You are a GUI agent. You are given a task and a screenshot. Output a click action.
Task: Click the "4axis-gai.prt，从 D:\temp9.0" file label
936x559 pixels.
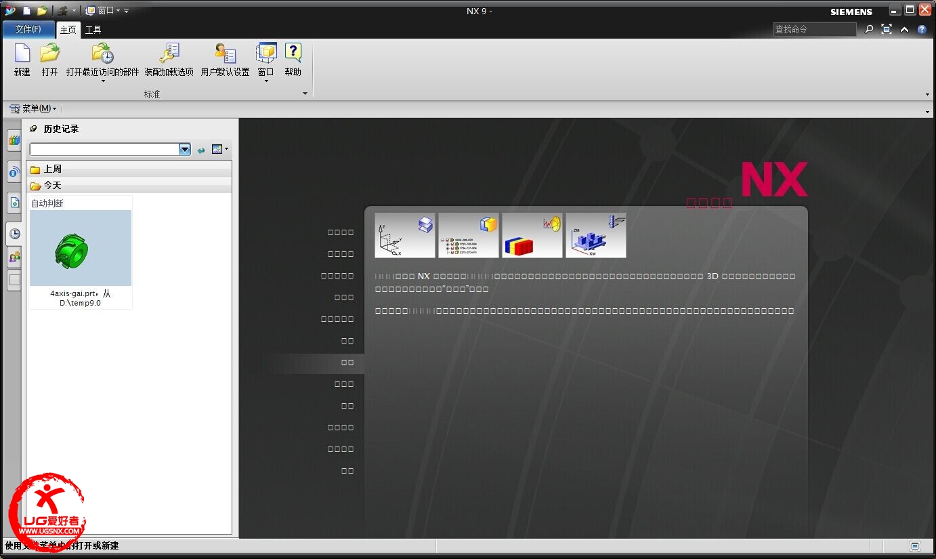click(x=81, y=298)
